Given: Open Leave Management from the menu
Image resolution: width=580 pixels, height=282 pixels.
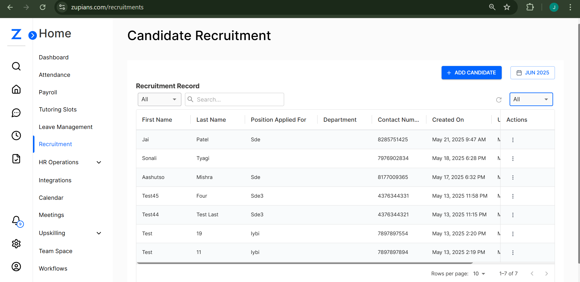Looking at the screenshot, I should coord(66,127).
